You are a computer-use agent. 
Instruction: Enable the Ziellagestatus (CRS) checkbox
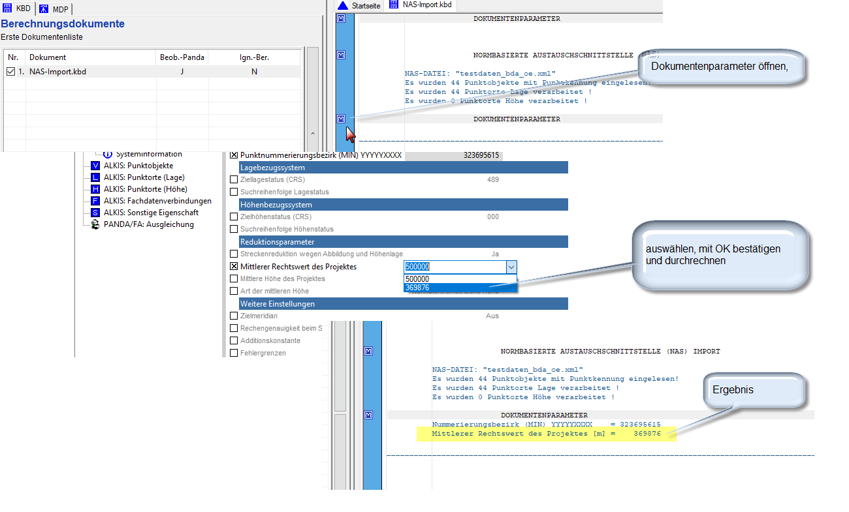tap(234, 179)
